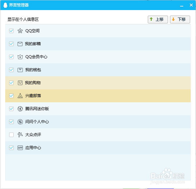The image size is (196, 189).
Task: Select the 我的钱包 row text
Action: click(33, 70)
